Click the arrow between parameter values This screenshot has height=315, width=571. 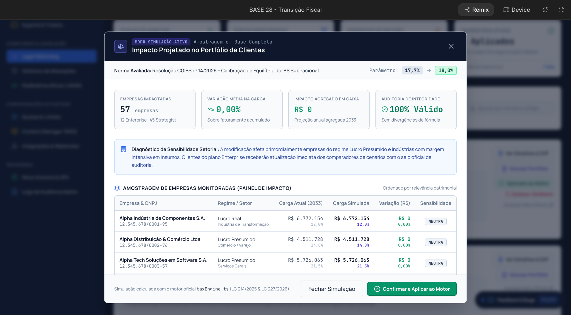pyautogui.click(x=429, y=71)
